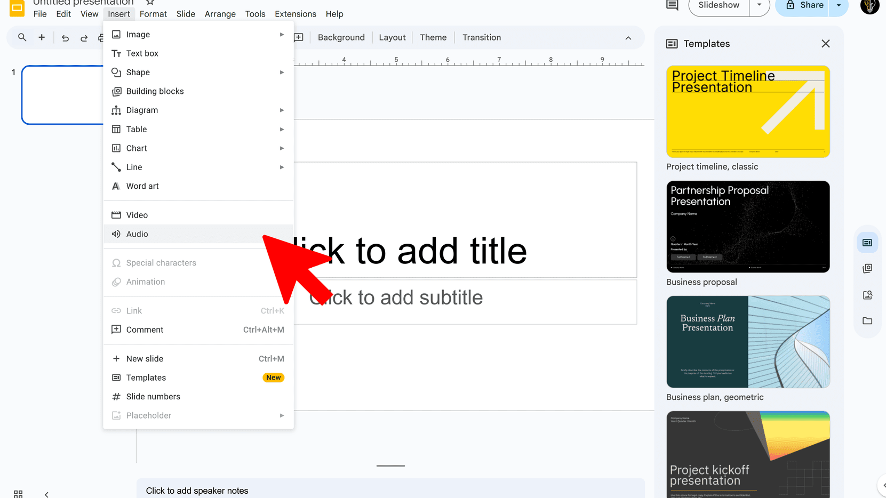886x498 pixels.
Task: Click the presentation title field
Action: pyautogui.click(x=83, y=3)
